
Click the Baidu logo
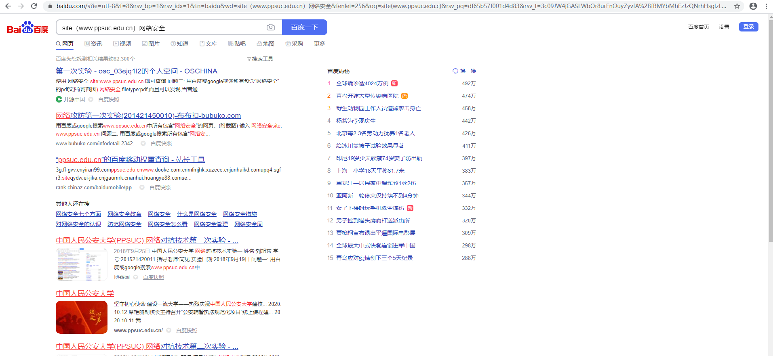click(x=27, y=27)
